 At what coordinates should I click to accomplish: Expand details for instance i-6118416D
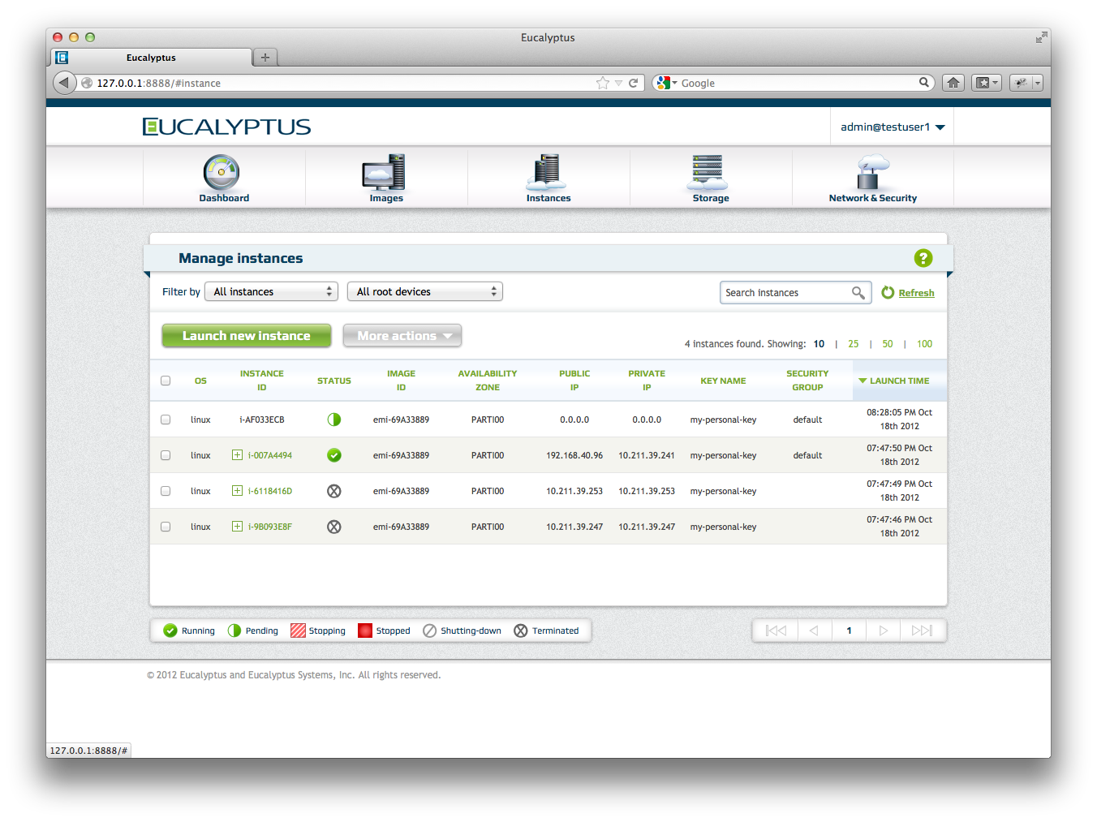click(237, 491)
